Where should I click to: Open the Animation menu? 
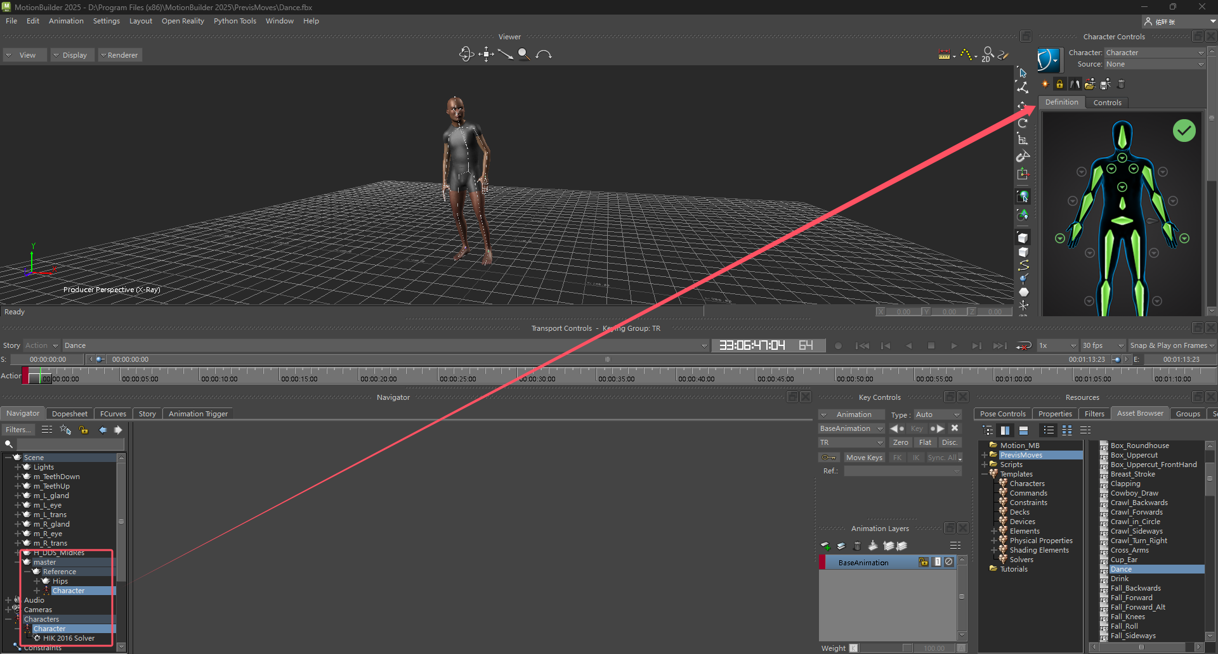click(66, 21)
